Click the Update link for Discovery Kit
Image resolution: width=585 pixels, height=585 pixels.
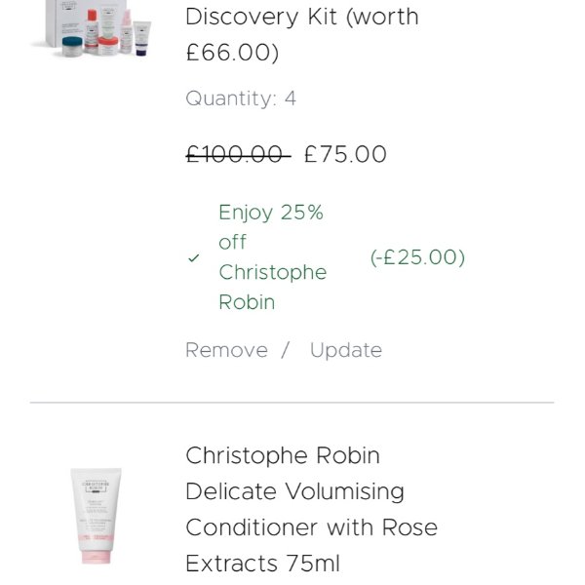pyautogui.click(x=346, y=351)
